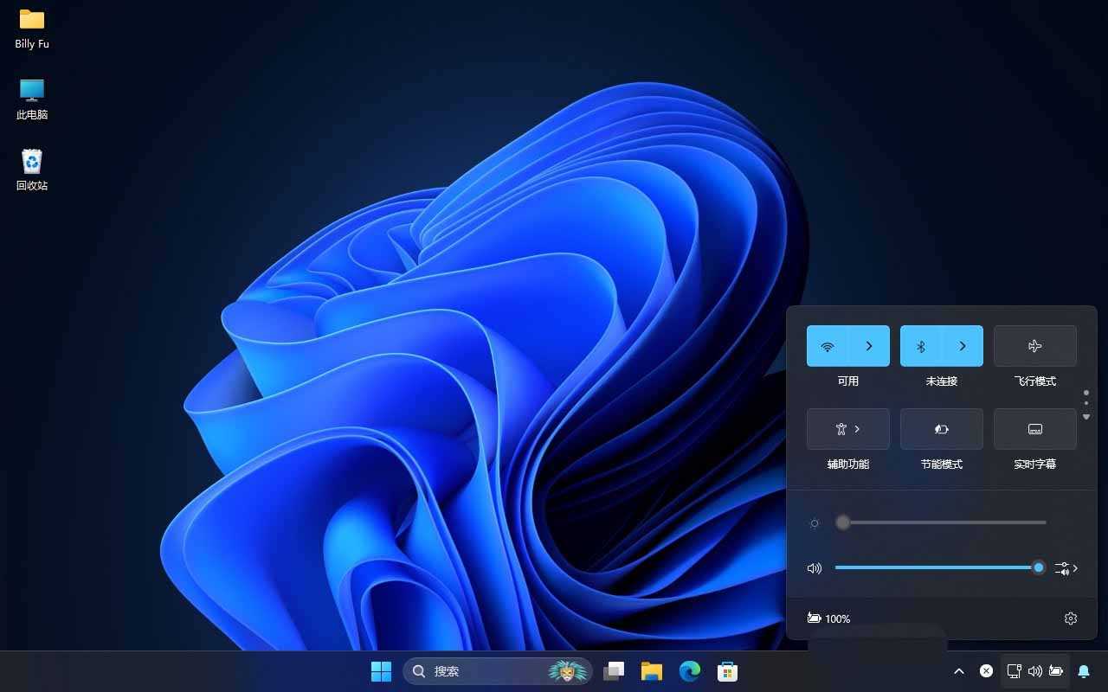The width and height of the screenshot is (1108, 692).
Task: Click the notification bell in the tray
Action: click(1084, 671)
